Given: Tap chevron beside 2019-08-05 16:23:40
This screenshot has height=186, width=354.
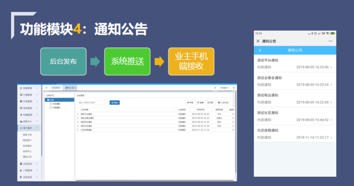Looking at the screenshot, I should coord(331,67).
